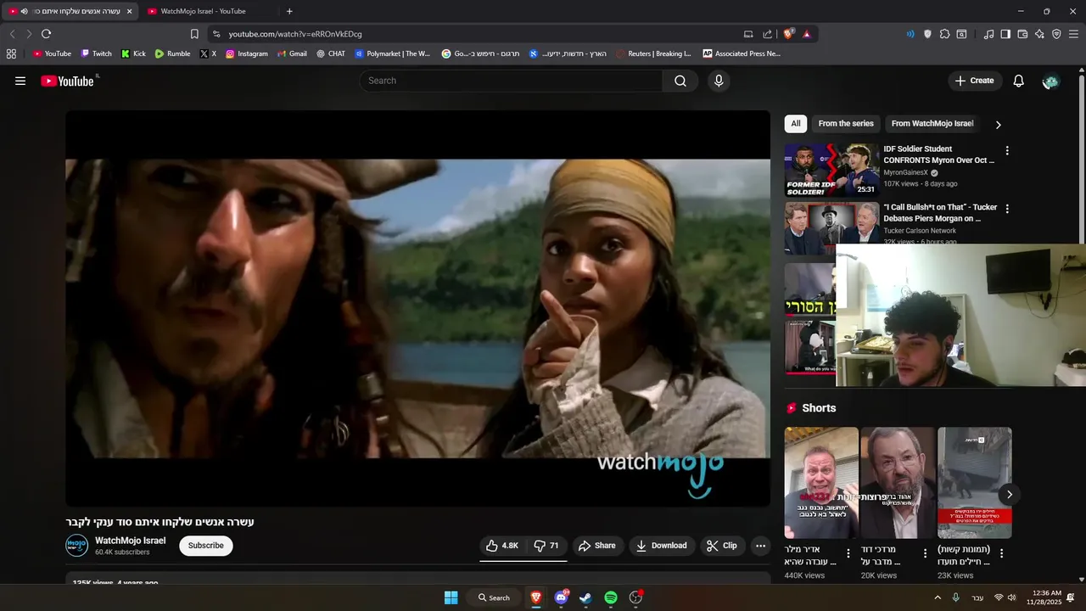Open the account avatar menu

point(1050,81)
